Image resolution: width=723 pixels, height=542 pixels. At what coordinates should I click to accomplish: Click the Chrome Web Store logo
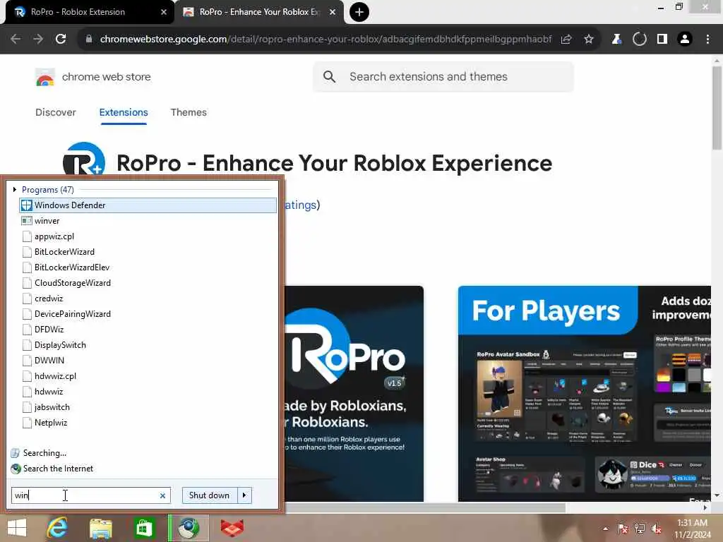[45, 77]
